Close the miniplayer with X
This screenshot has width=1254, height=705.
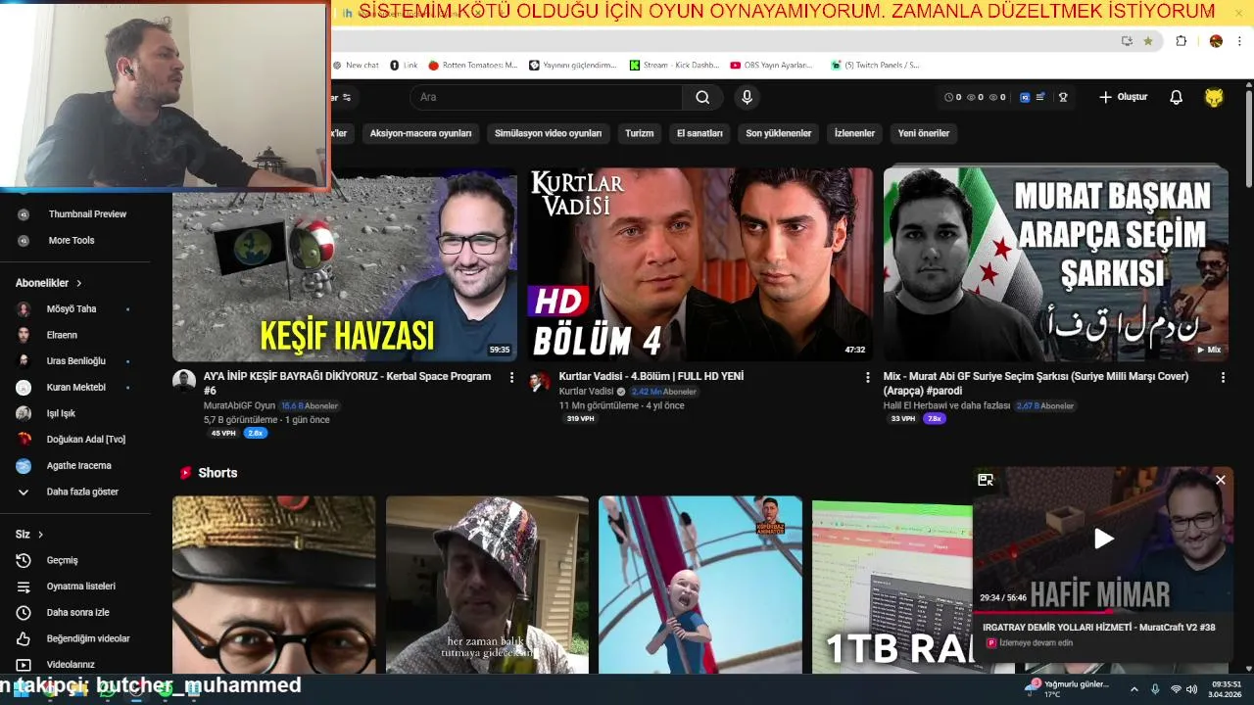pyautogui.click(x=1220, y=480)
